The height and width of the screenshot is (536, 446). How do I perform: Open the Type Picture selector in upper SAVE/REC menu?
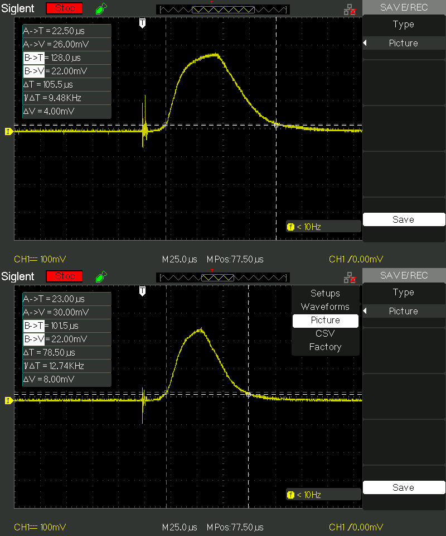(404, 43)
